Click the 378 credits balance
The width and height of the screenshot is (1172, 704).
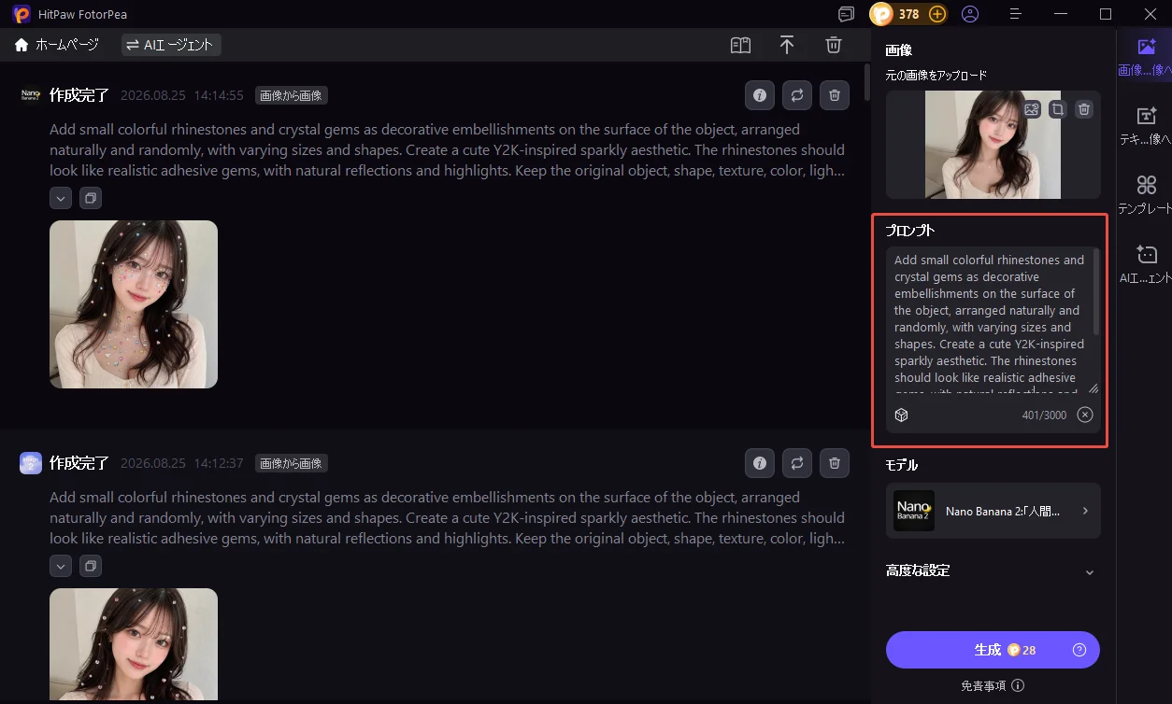coord(909,14)
